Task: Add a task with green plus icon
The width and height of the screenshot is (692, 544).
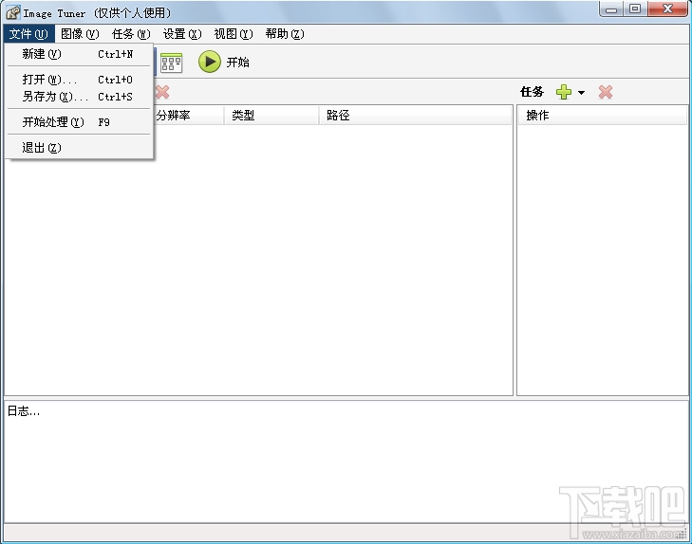Action: (x=564, y=92)
